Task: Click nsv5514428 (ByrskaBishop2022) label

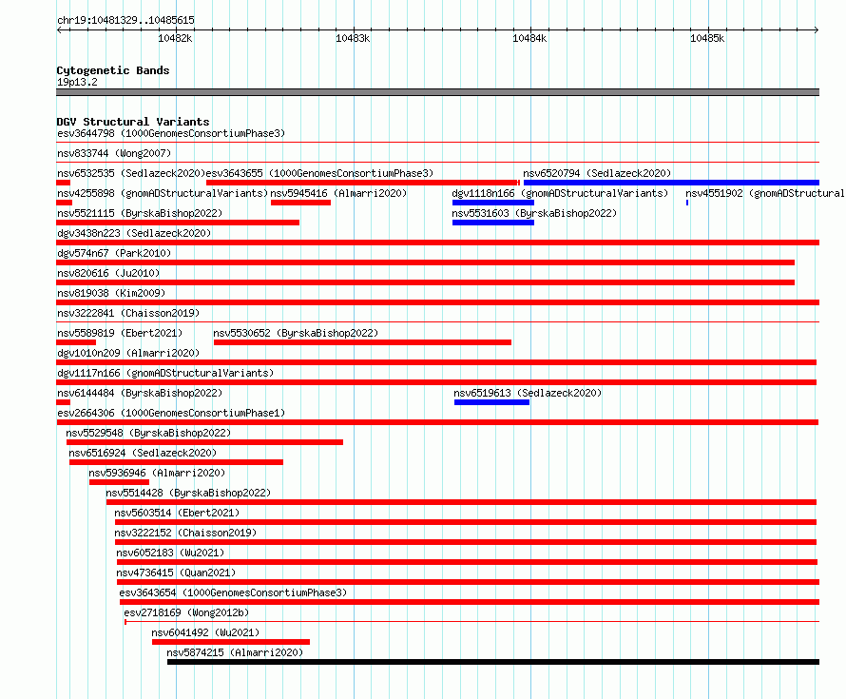Action: coord(188,493)
